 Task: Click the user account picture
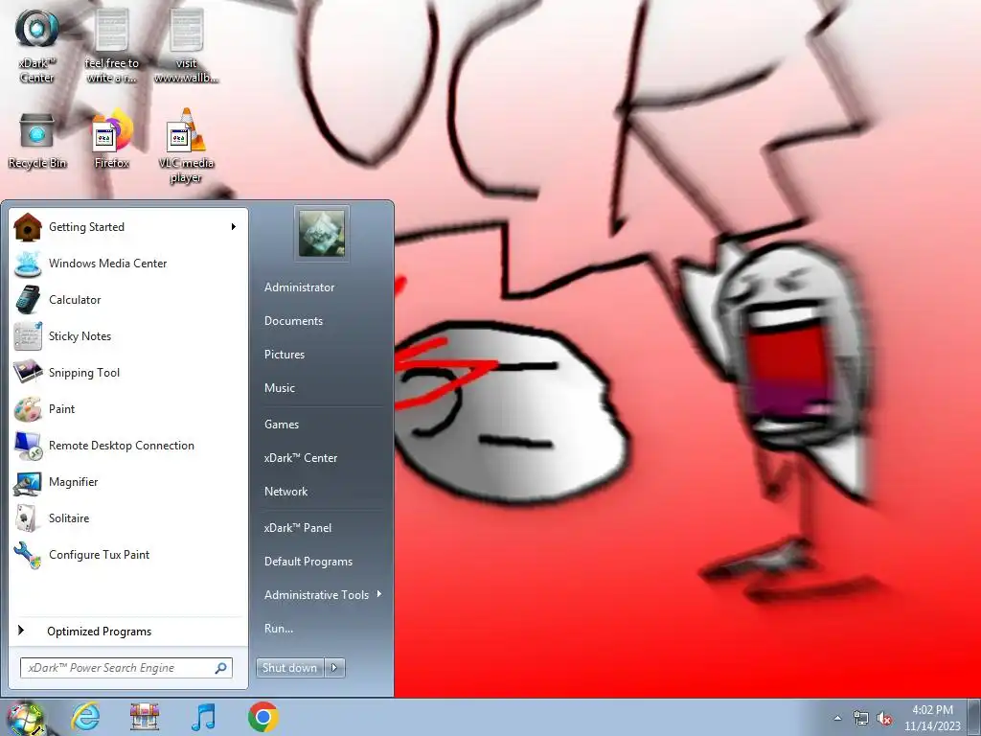322,234
